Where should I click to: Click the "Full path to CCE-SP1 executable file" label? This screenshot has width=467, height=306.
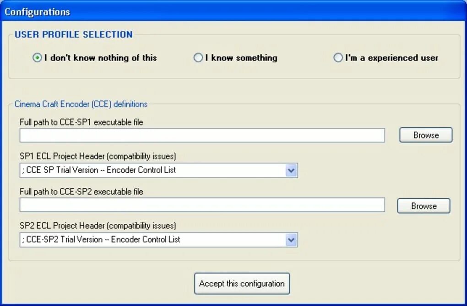(x=81, y=122)
